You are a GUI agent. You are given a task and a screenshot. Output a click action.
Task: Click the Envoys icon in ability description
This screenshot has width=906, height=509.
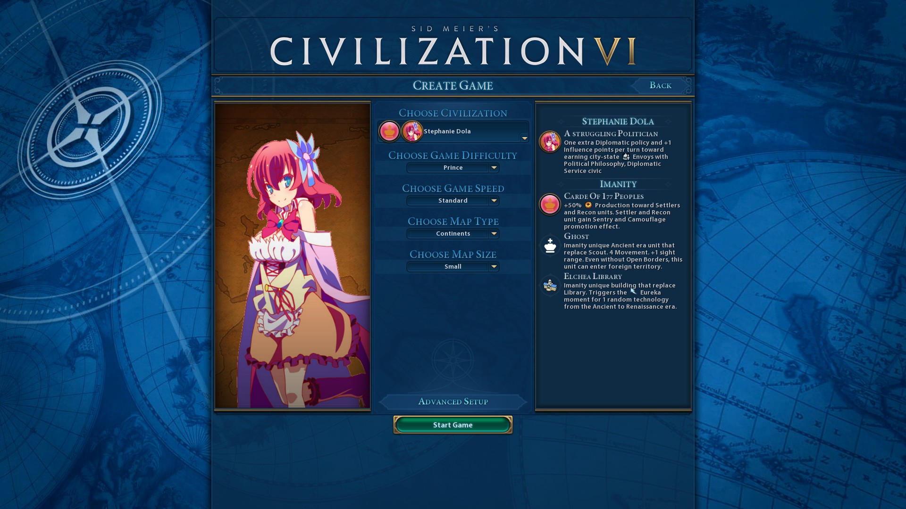point(626,157)
